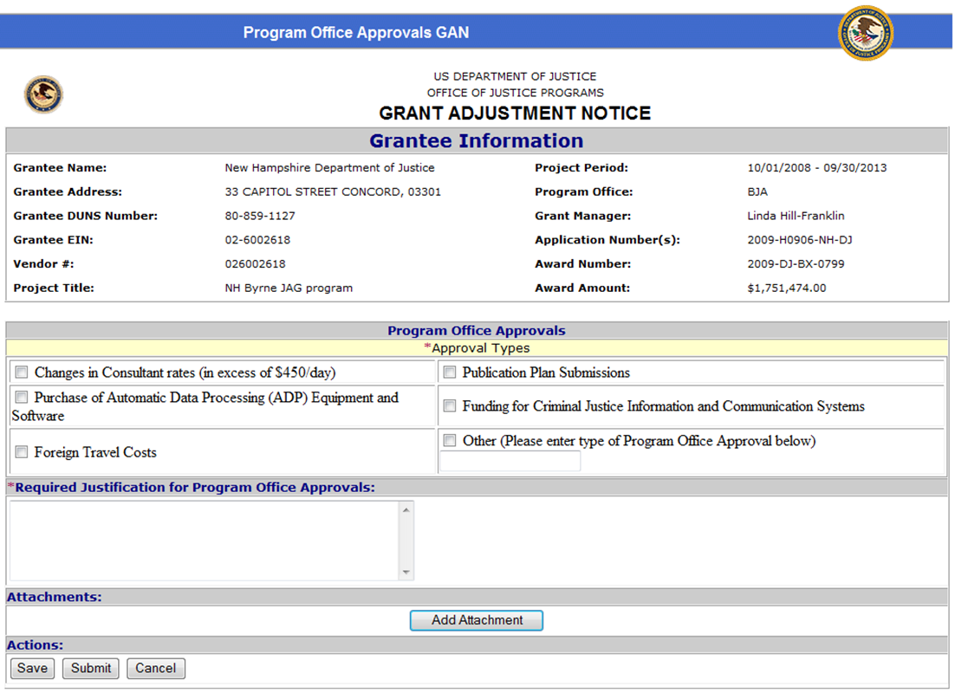Click the Attachments: section label
This screenshot has height=693, width=955.
(55, 597)
